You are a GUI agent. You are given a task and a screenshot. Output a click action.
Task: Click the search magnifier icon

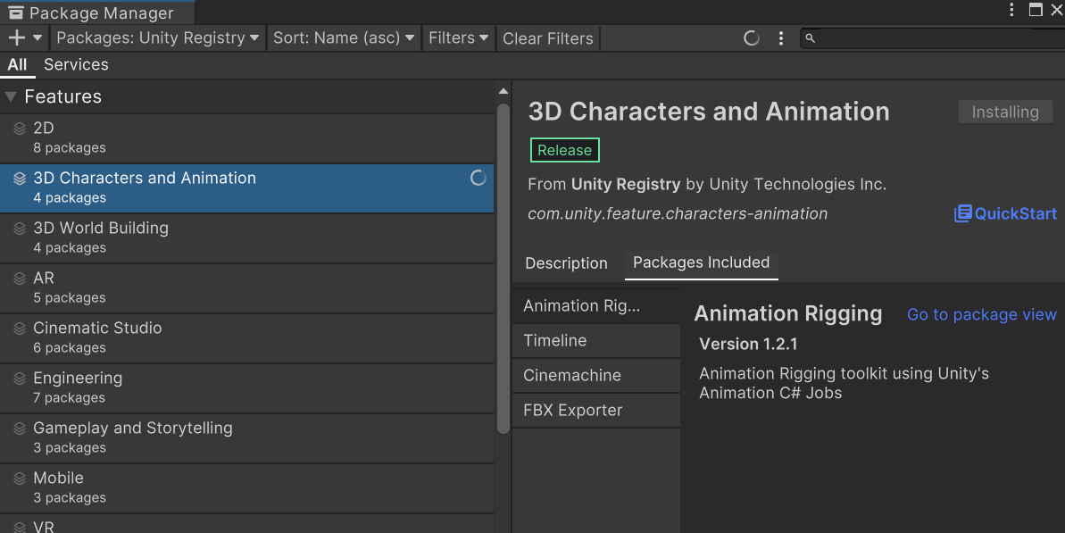(x=810, y=38)
